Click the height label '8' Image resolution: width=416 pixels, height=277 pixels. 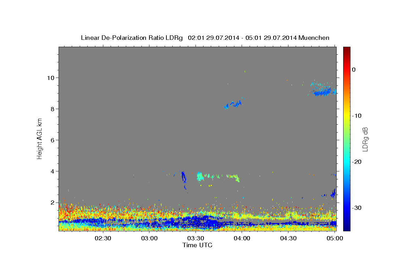tap(53, 109)
